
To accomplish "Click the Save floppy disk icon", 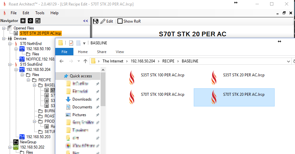I will pos(95,21).
